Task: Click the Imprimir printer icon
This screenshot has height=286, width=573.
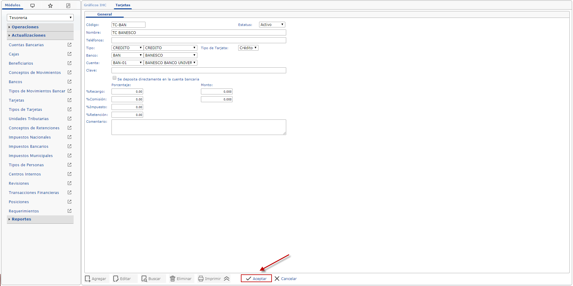Action: [201, 279]
